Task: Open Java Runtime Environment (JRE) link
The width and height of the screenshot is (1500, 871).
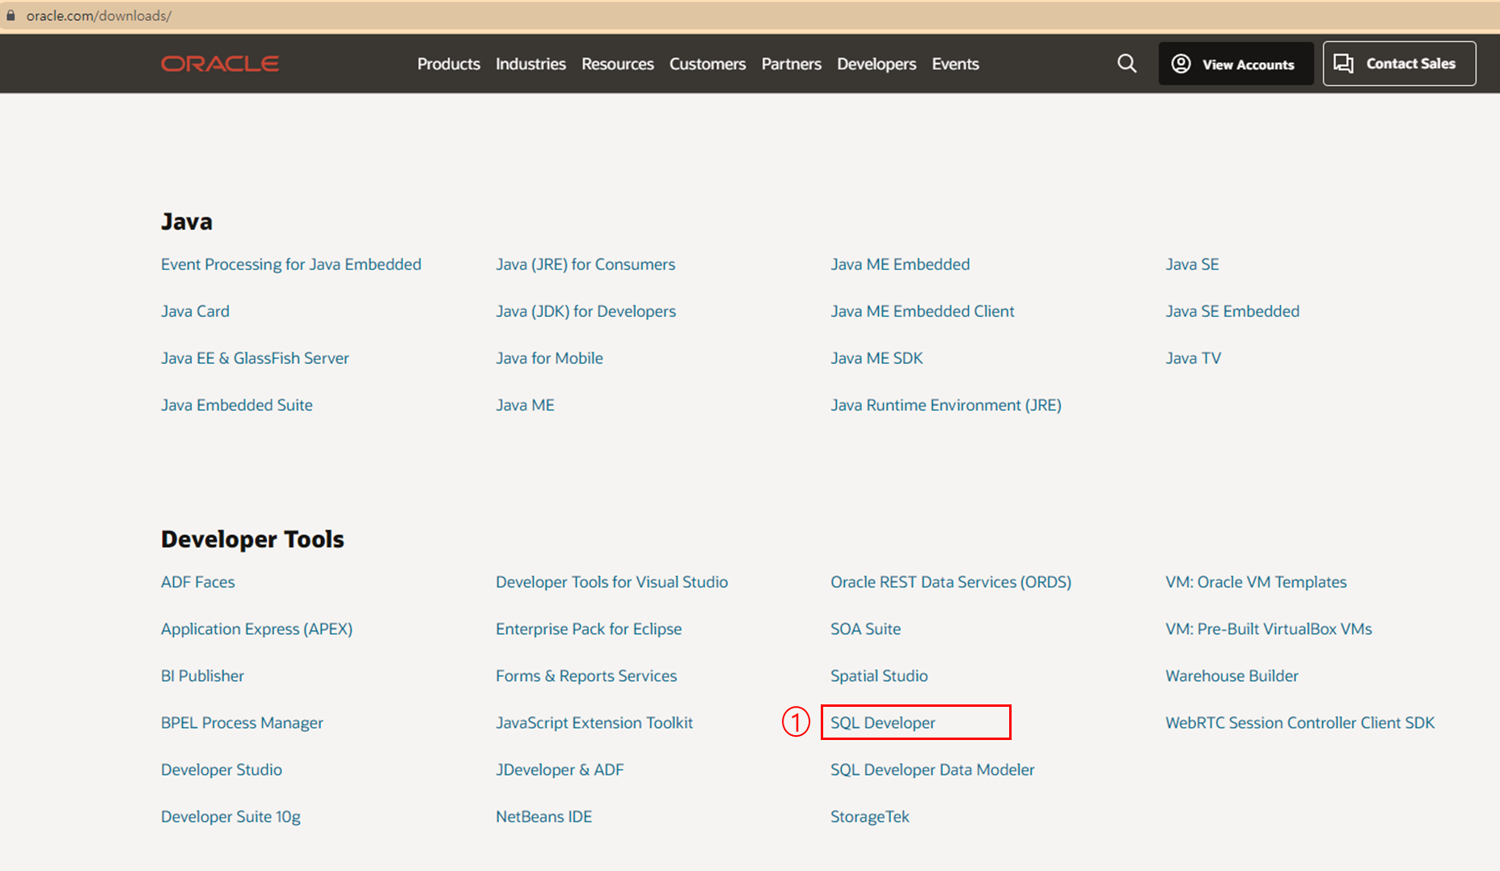Action: coord(946,405)
